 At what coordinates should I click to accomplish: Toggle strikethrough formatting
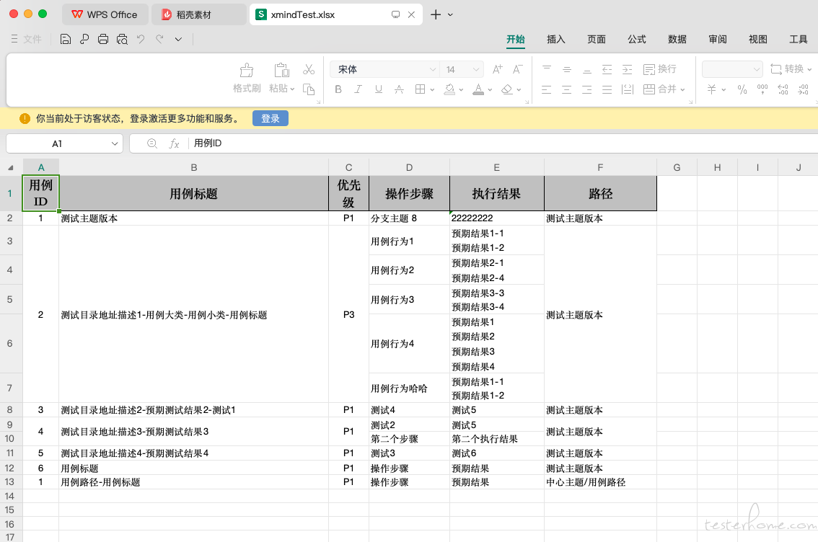point(399,89)
